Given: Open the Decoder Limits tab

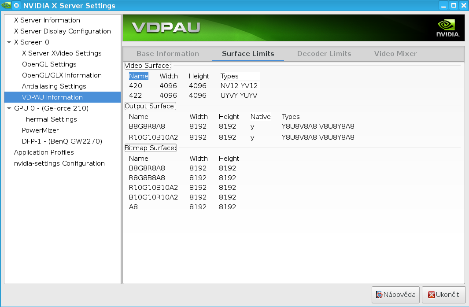Looking at the screenshot, I should click(x=324, y=54).
